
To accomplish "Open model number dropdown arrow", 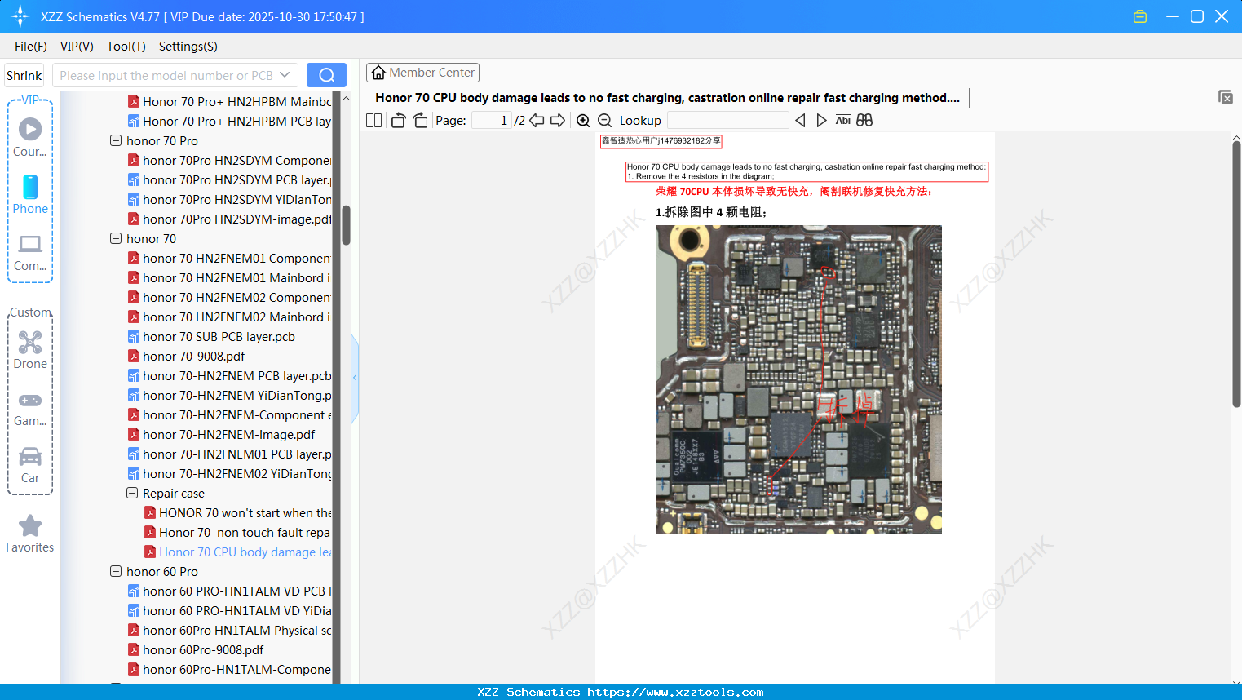I will pos(285,75).
